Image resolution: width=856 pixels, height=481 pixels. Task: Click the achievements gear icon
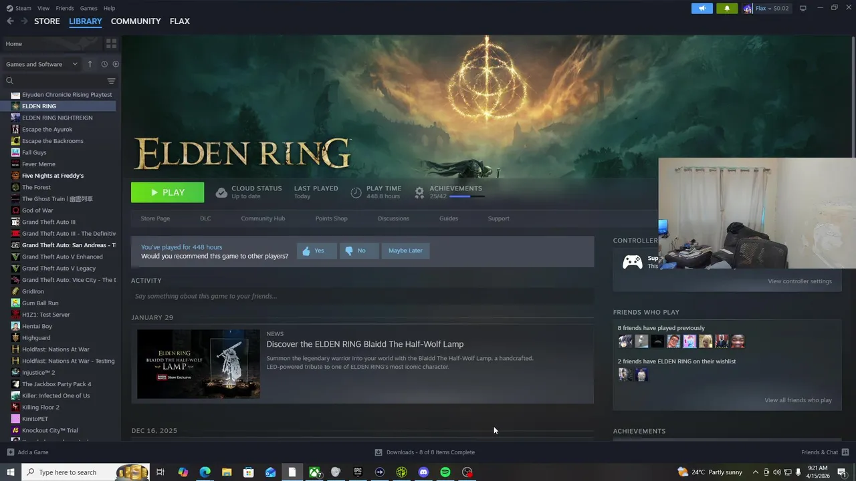(x=419, y=192)
